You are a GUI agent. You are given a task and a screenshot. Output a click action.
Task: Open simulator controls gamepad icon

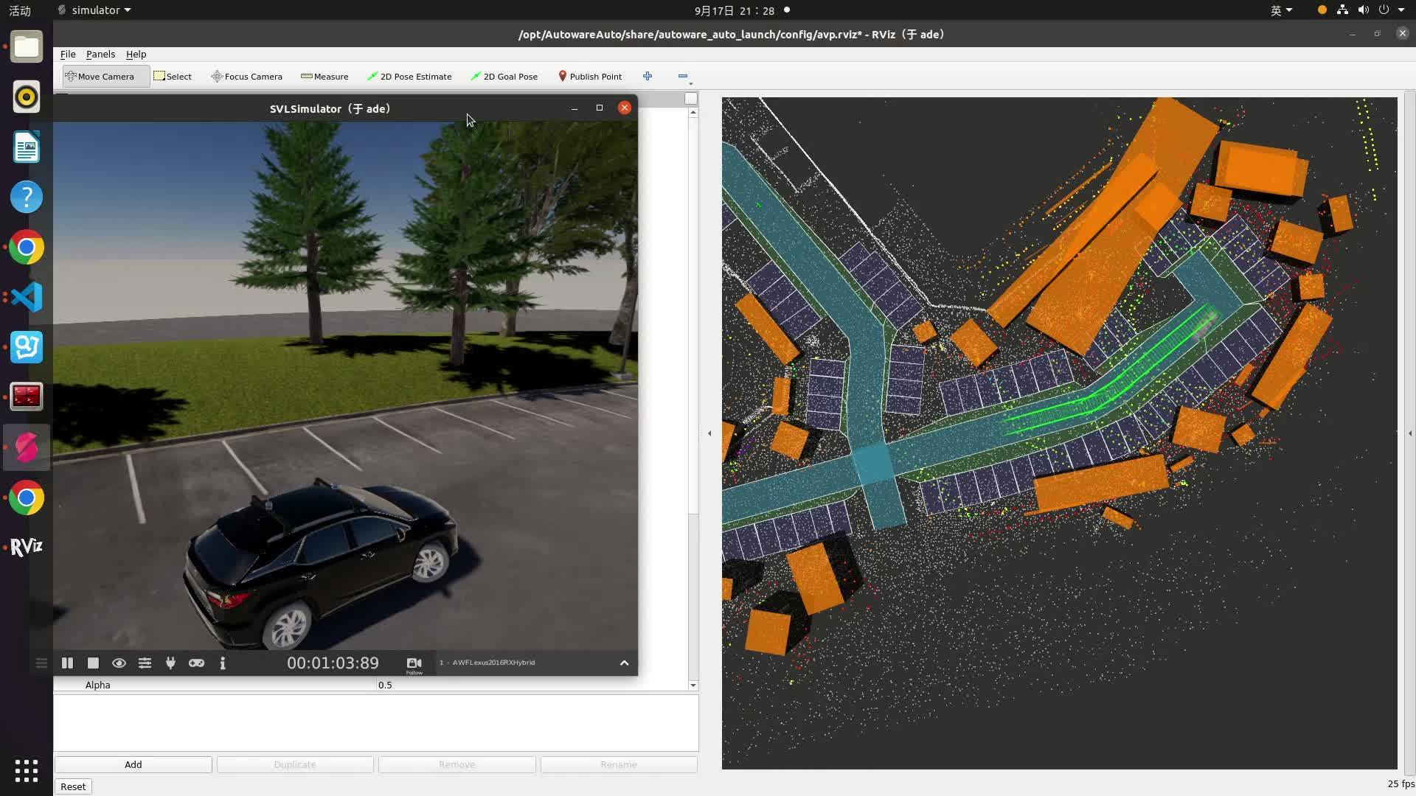click(196, 663)
